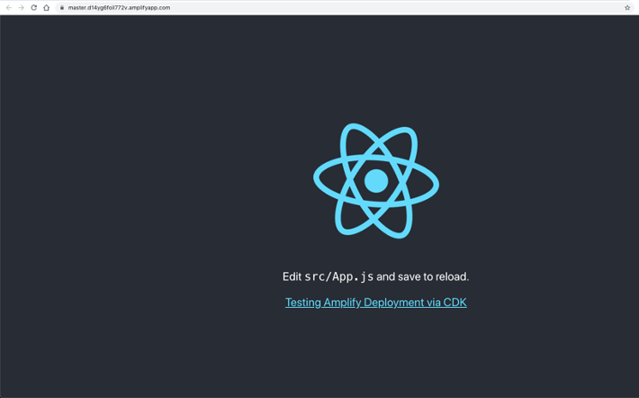The width and height of the screenshot is (639, 398).
Task: Focus the address bar showing amplifyapp.com URL
Action: [x=345, y=8]
